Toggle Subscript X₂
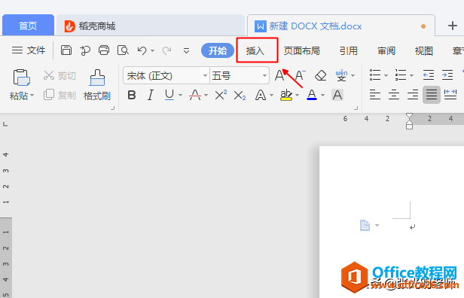Viewport: 464px width, 298px height. (x=240, y=95)
